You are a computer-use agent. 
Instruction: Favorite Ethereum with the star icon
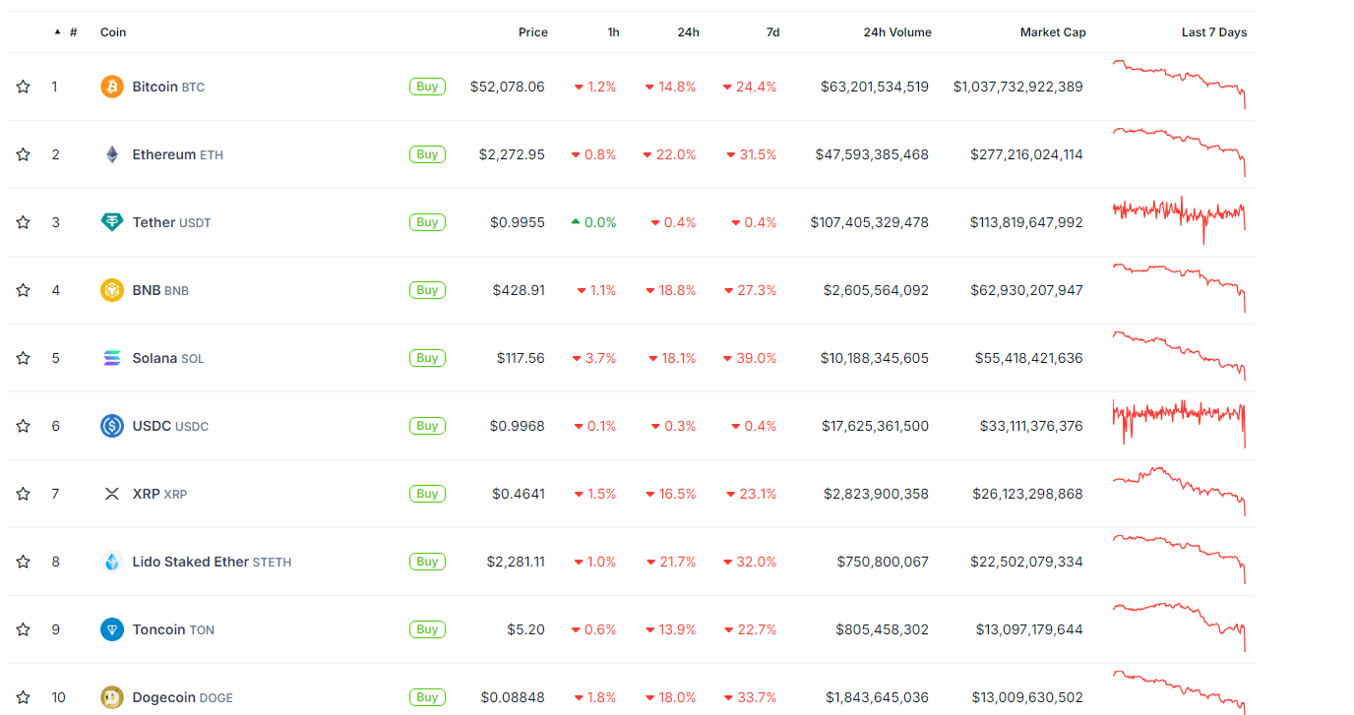[x=23, y=154]
